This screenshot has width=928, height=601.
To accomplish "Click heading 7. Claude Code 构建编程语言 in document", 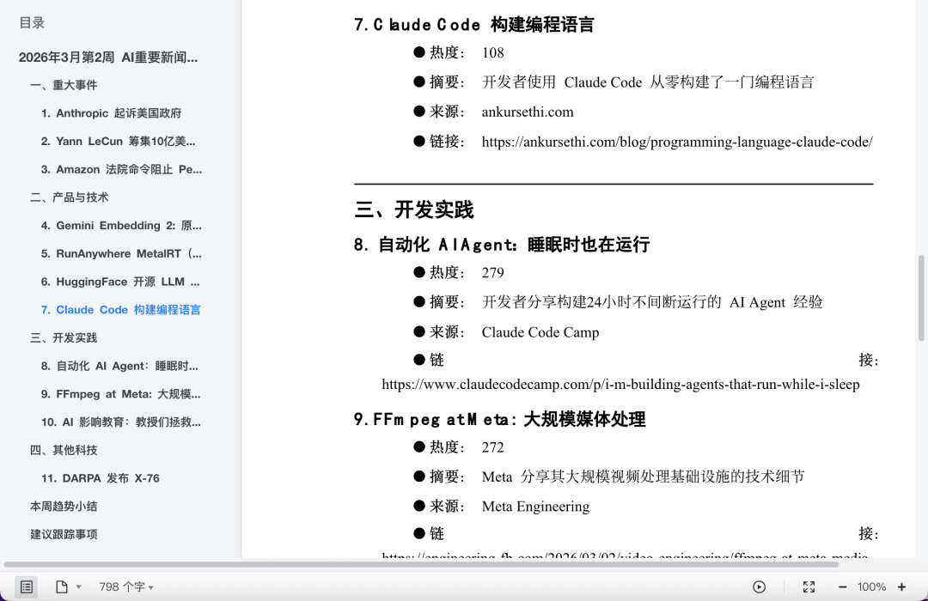I will click(473, 25).
